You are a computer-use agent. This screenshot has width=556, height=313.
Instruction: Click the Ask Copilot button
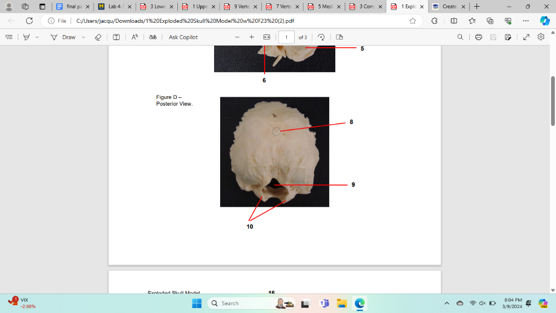coord(183,37)
